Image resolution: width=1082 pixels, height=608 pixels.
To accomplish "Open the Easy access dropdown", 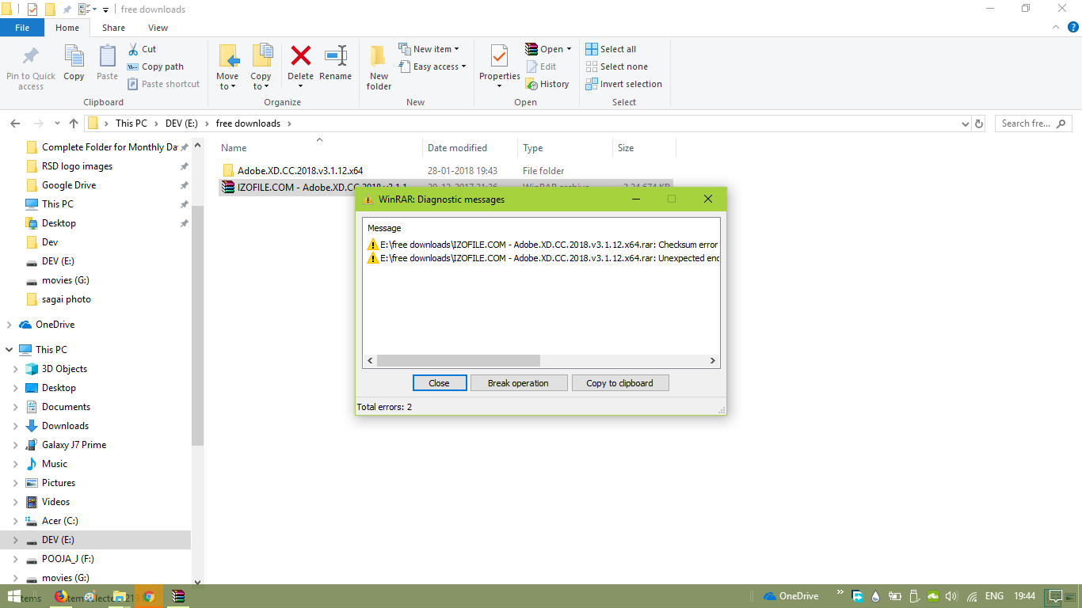I will (432, 66).
